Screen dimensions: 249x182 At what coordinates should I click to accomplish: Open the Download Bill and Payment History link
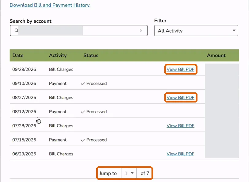(x=50, y=5)
